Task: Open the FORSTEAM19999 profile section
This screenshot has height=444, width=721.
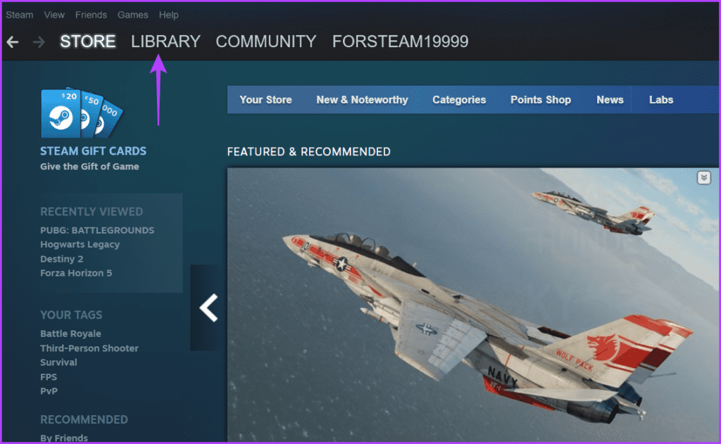Action: pos(400,42)
